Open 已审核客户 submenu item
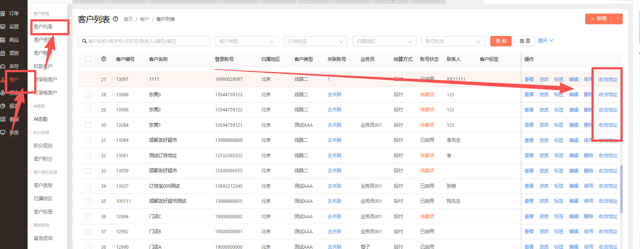 46,93
